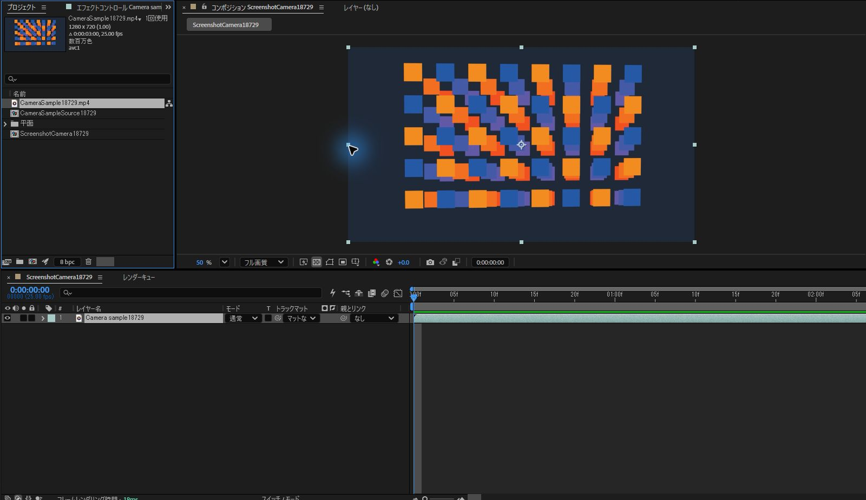The image size is (866, 500).
Task: Open the composition mini-flowchart icon
Action: [346, 293]
